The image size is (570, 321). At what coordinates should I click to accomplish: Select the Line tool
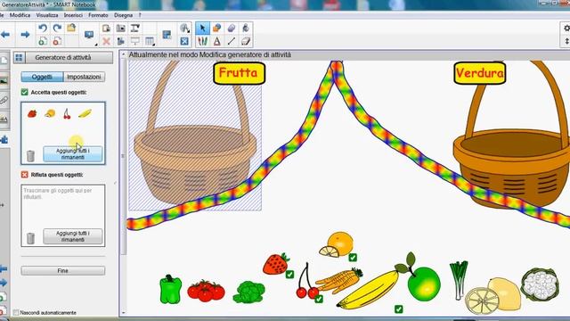(232, 41)
